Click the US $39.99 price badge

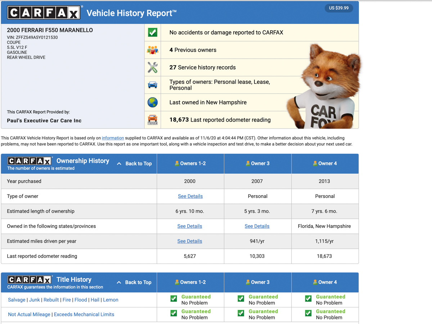pos(339,8)
